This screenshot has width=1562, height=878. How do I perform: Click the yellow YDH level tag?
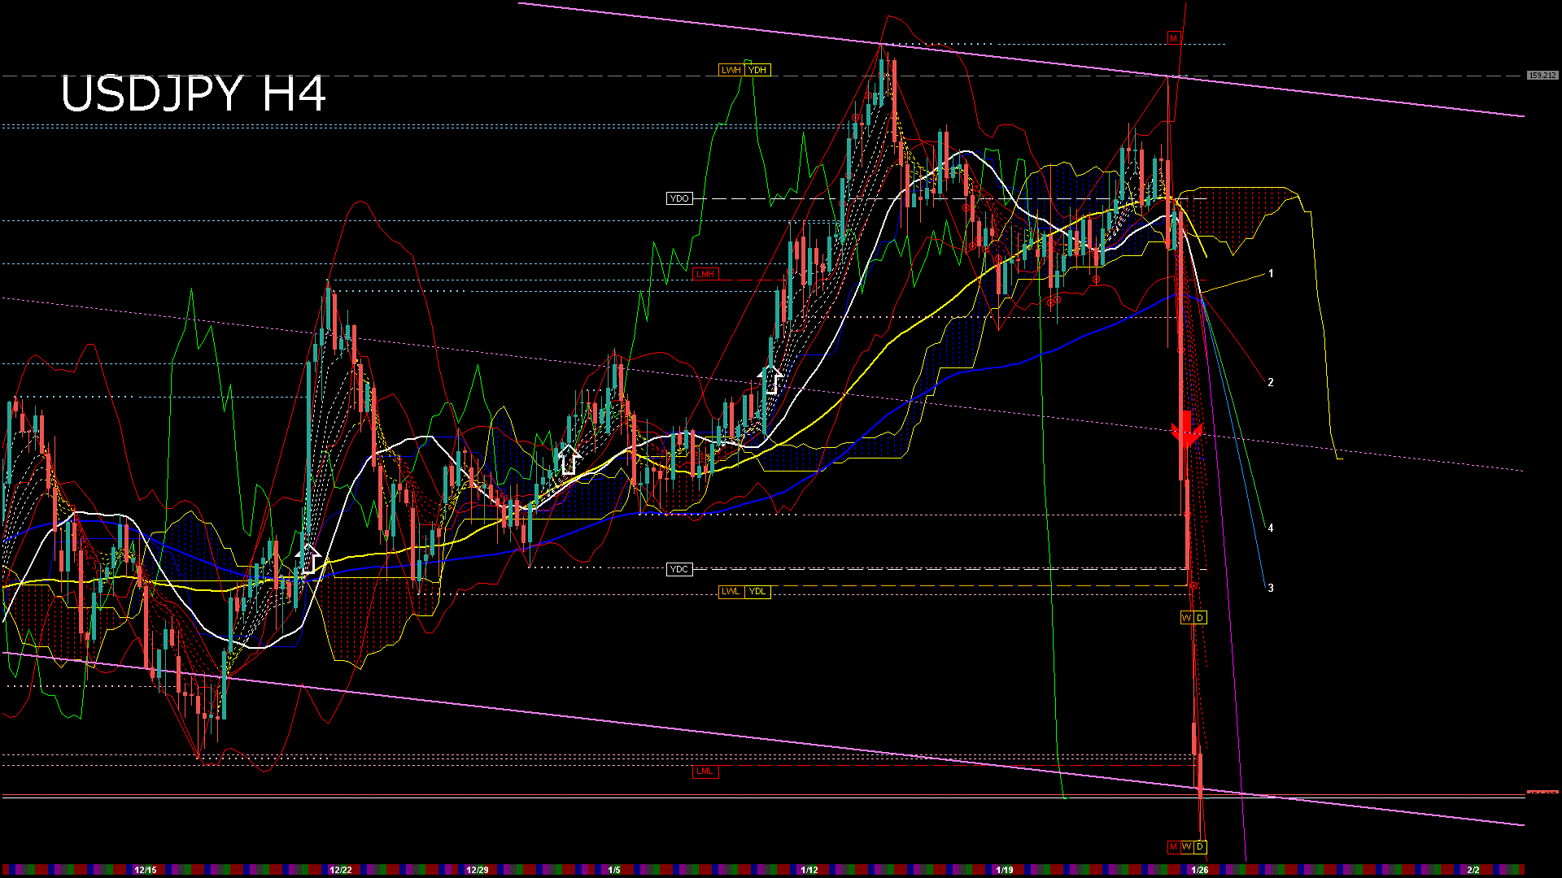coord(757,70)
